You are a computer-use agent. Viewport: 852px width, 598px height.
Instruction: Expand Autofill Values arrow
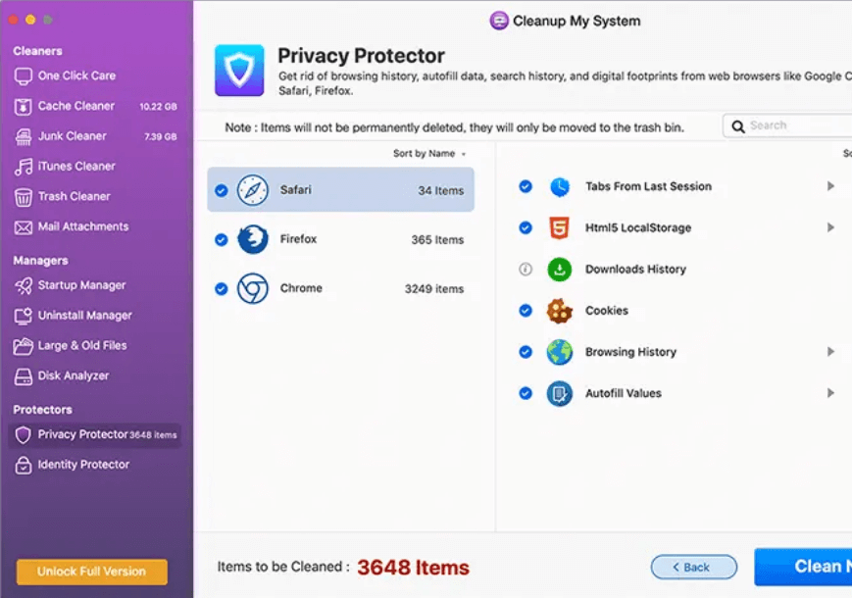click(x=830, y=393)
